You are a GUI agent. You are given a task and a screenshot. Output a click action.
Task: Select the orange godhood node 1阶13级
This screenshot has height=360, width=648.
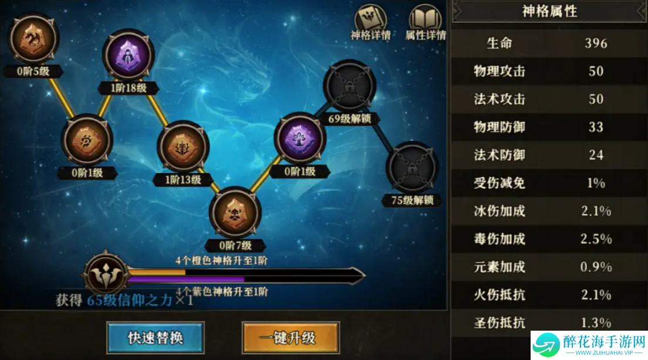click(x=183, y=147)
